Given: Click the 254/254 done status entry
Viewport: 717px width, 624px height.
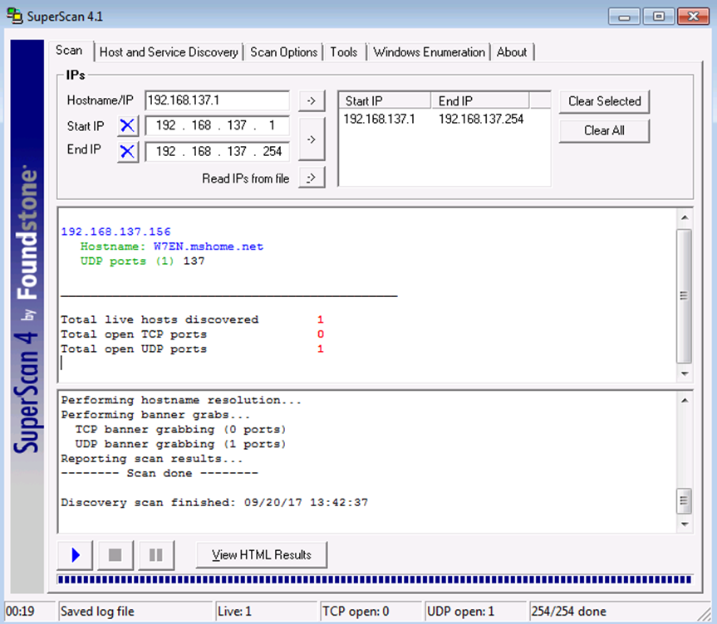Looking at the screenshot, I should click(x=613, y=612).
